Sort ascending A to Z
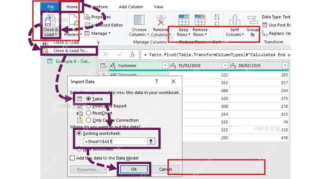Screen dimensions: 319x179 [x=217, y=17]
